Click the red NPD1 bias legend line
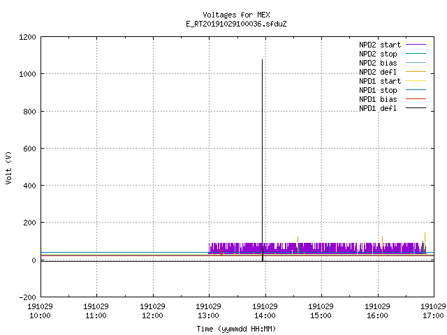The width and height of the screenshot is (447, 335). (x=416, y=99)
